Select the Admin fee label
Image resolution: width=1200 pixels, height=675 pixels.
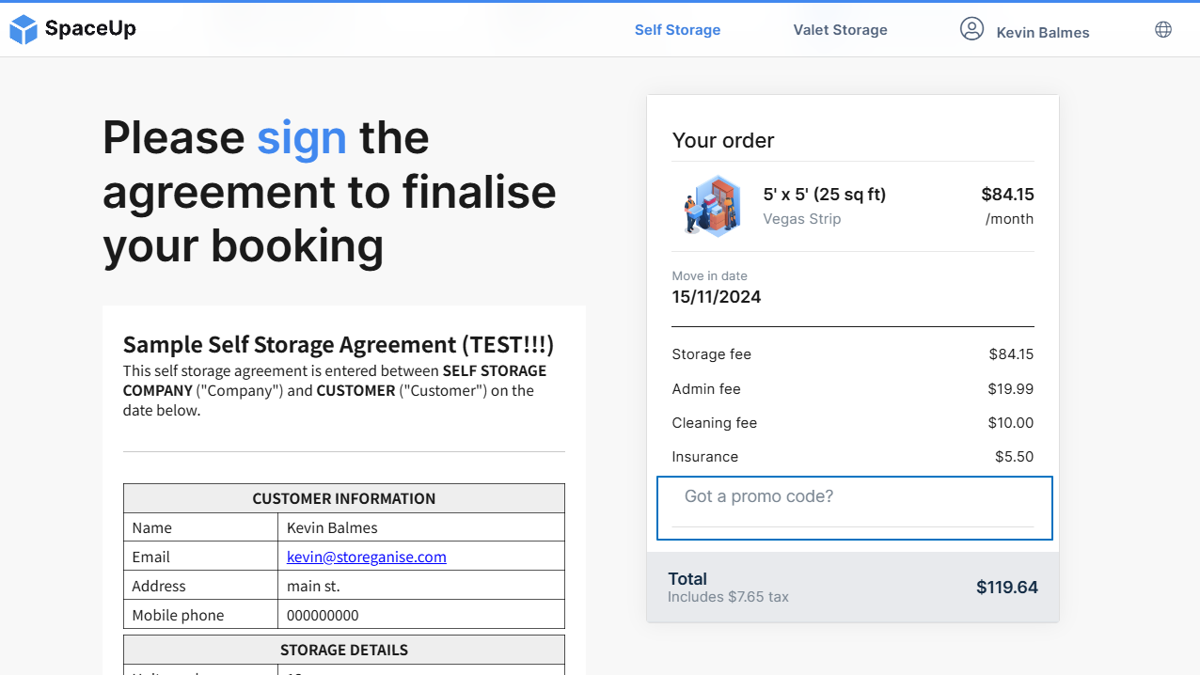pyautogui.click(x=707, y=388)
